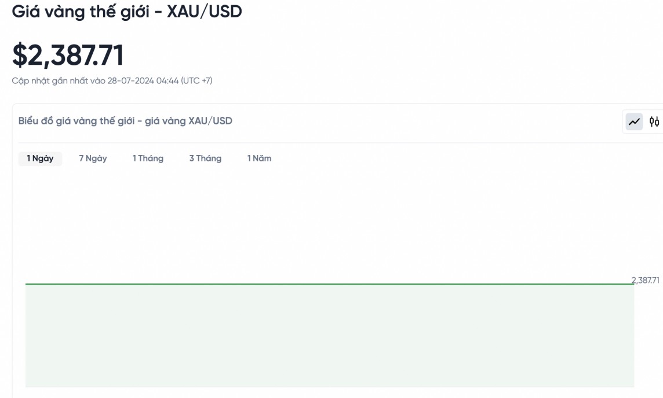
Task: Switch to the candlestick chart icon
Action: pos(654,121)
